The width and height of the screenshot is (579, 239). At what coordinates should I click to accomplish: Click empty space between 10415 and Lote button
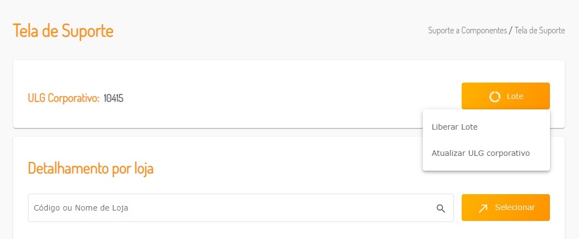click(x=291, y=98)
